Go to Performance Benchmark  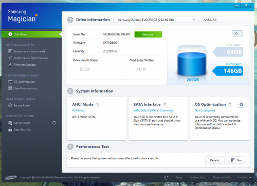(29, 51)
